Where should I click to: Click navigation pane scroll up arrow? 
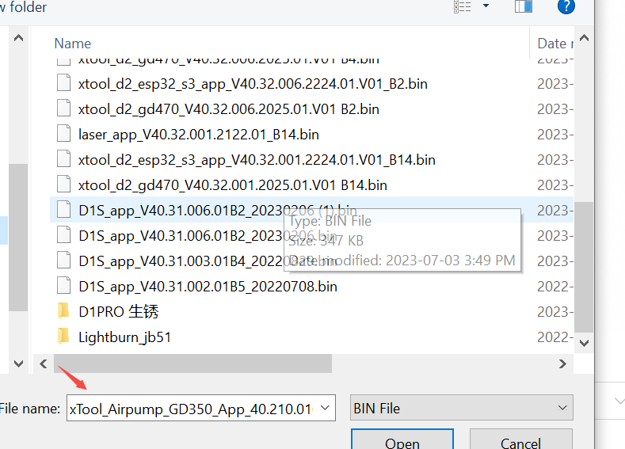pos(18,38)
